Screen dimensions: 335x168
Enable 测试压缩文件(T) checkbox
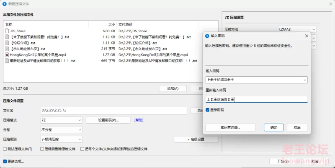pyautogui.click(x=5, y=149)
